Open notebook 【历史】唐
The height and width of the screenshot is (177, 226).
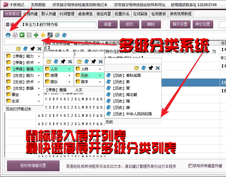pos(133,108)
